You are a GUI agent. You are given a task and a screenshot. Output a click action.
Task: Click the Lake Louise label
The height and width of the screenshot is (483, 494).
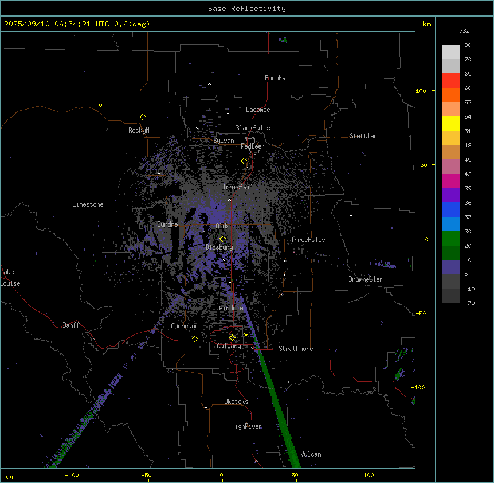click(10, 278)
